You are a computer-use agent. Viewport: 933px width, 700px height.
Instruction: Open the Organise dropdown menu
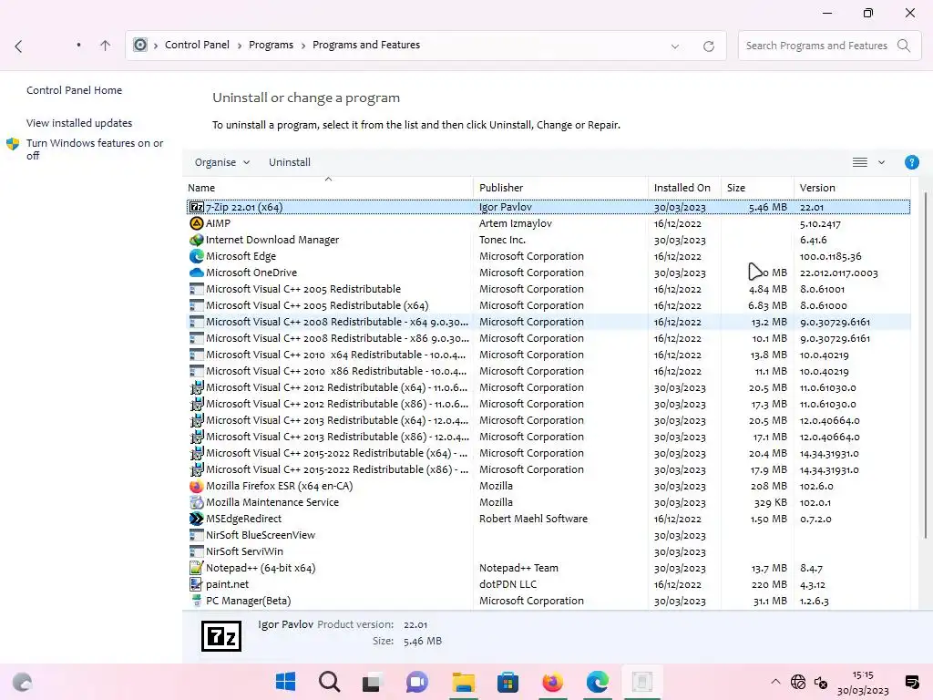[222, 162]
